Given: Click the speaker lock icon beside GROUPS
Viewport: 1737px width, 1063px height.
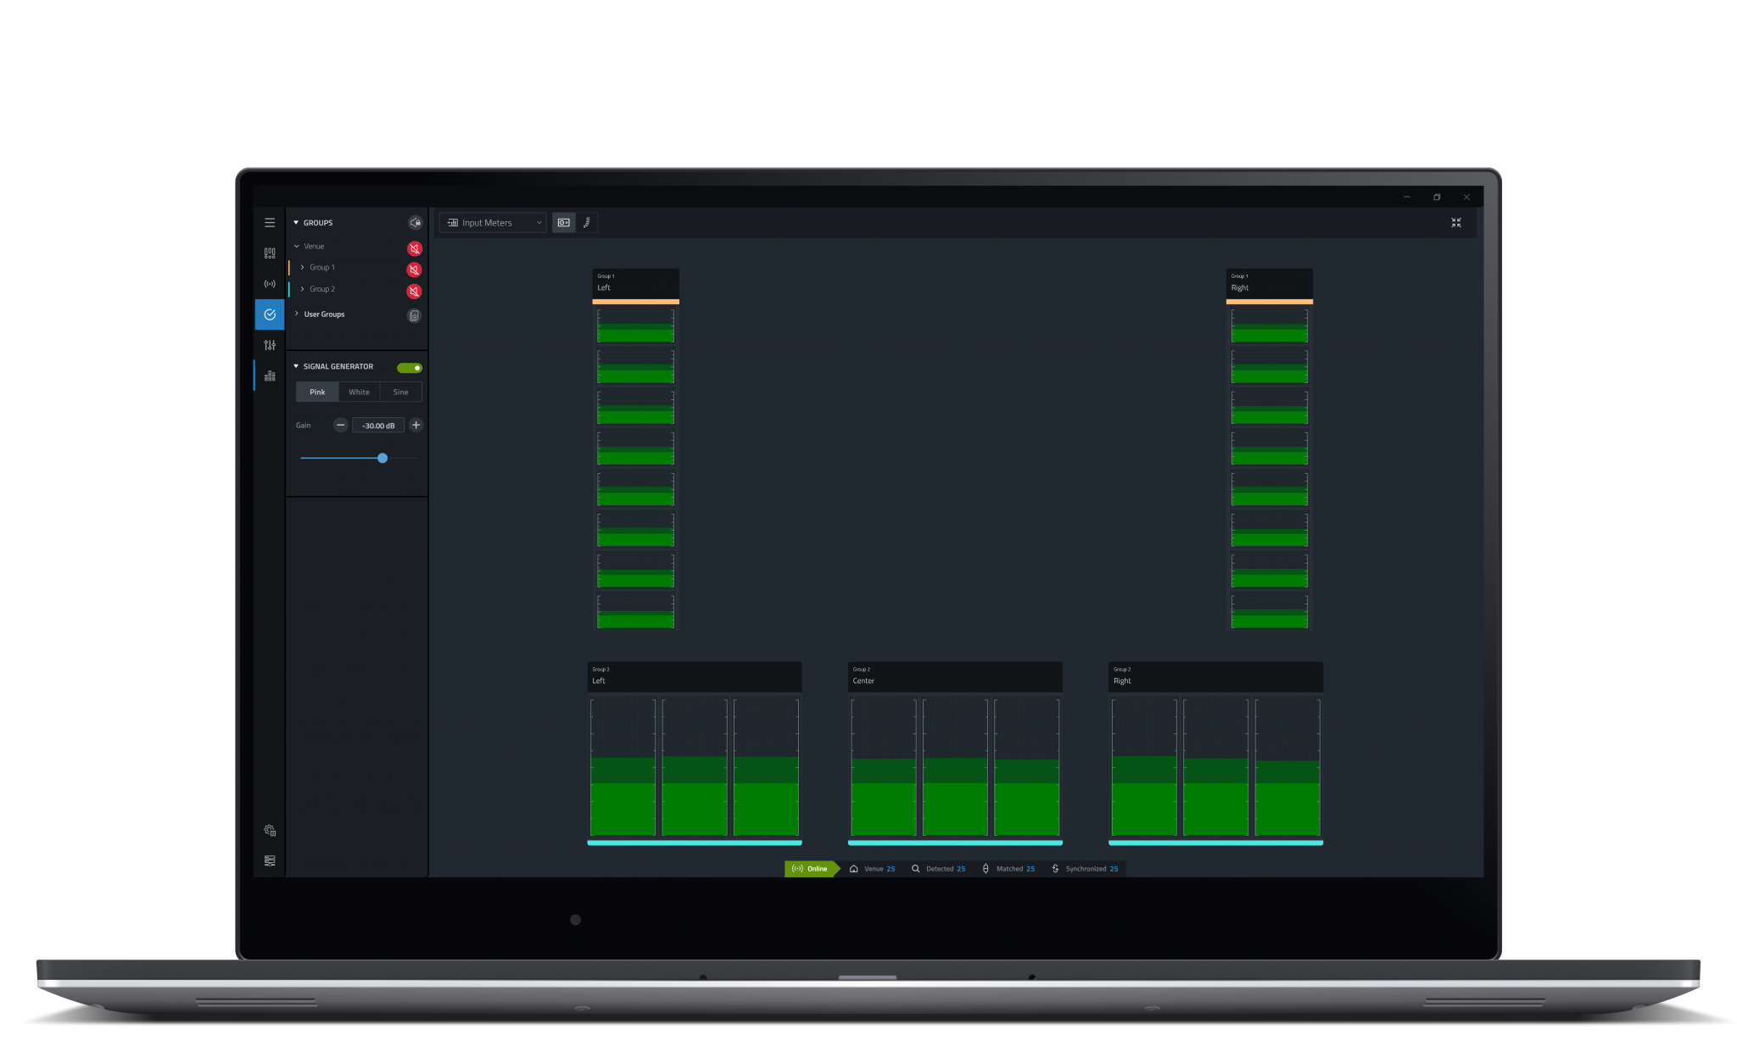Looking at the screenshot, I should click(x=415, y=222).
